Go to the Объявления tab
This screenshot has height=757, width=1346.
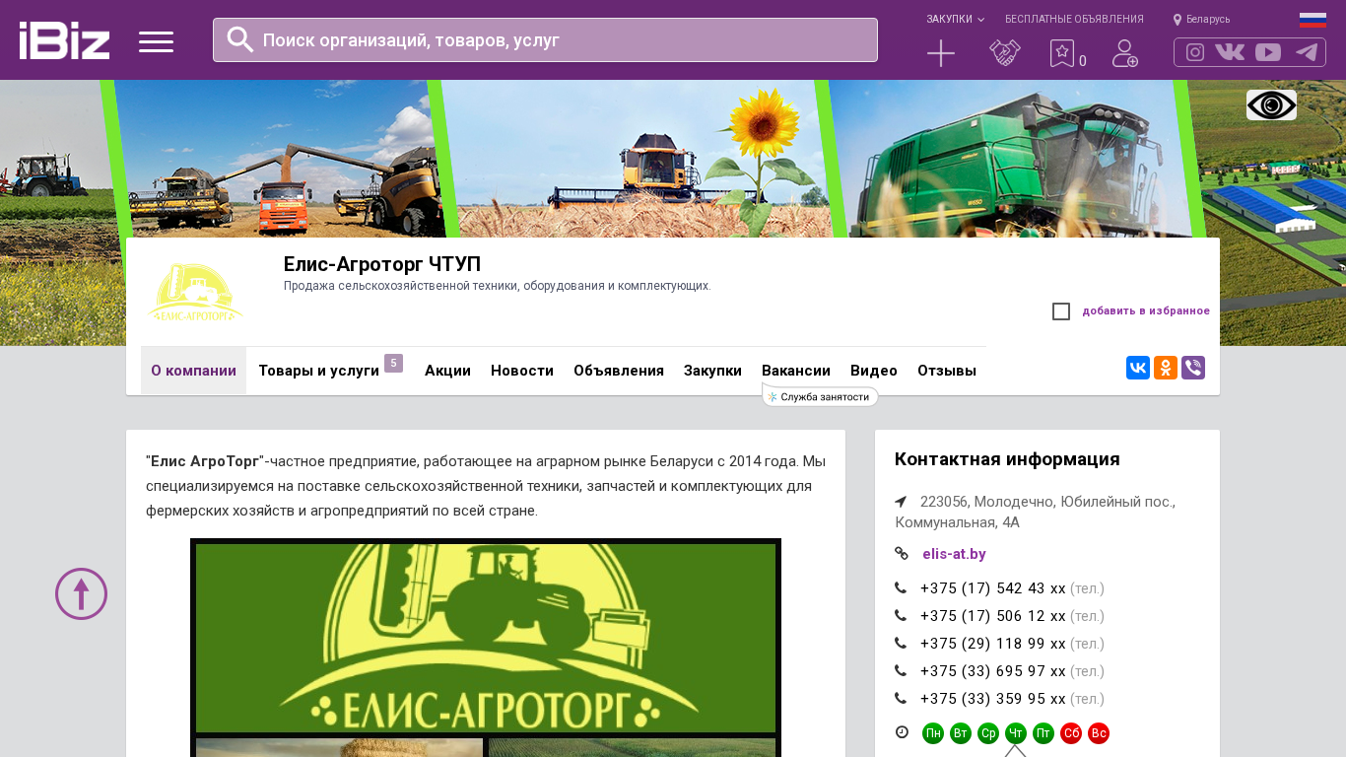pos(619,371)
